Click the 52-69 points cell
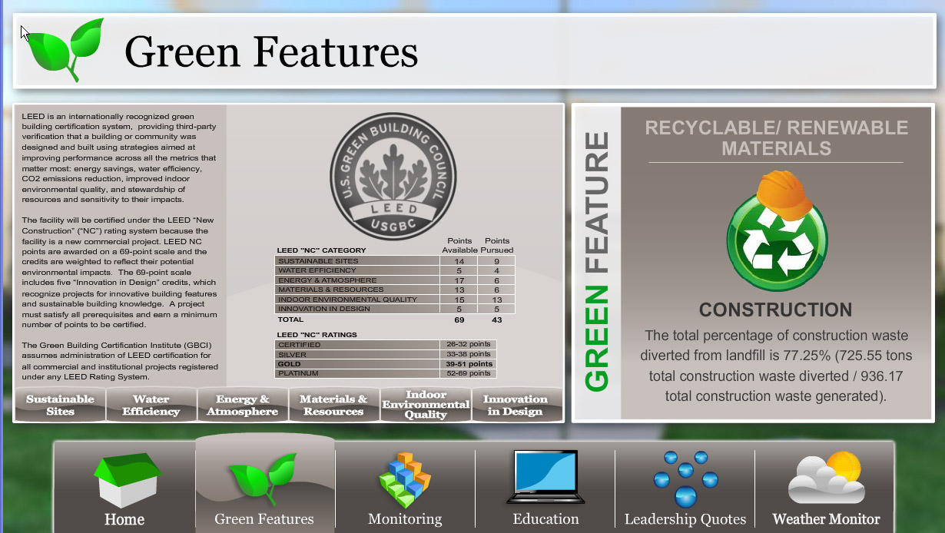The image size is (945, 533). [469, 373]
